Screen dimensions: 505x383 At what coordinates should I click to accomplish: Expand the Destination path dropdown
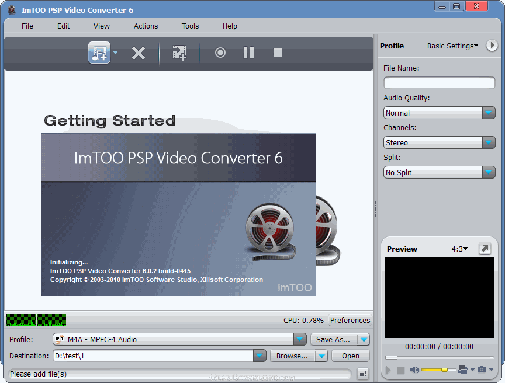click(260, 356)
